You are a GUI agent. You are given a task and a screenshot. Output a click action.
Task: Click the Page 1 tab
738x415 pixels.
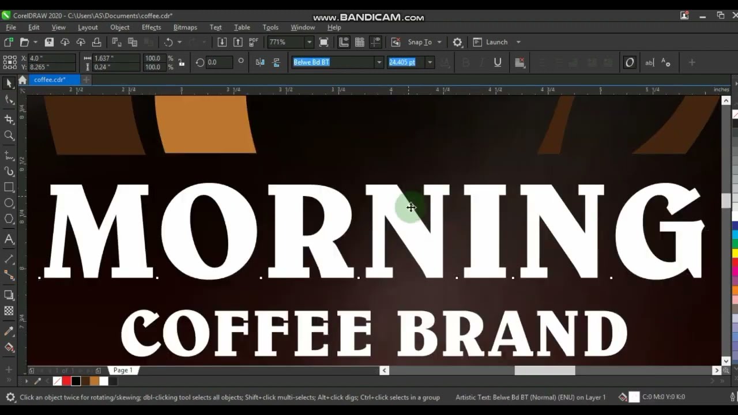123,370
